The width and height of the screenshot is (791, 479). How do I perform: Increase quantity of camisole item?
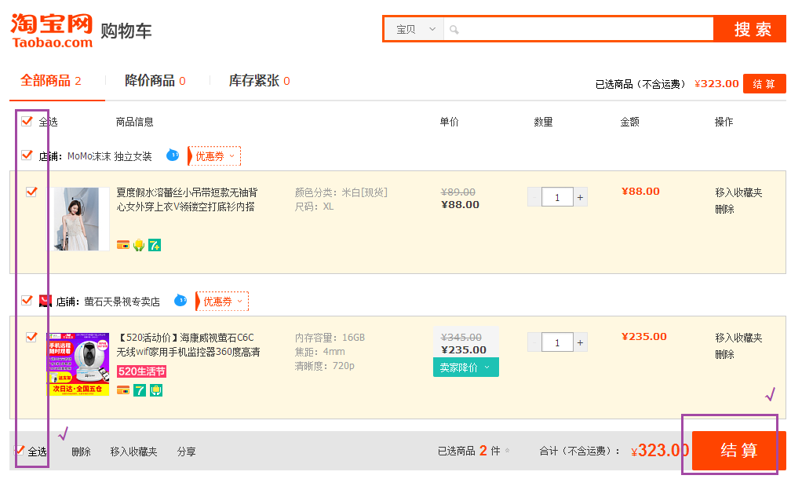click(580, 197)
